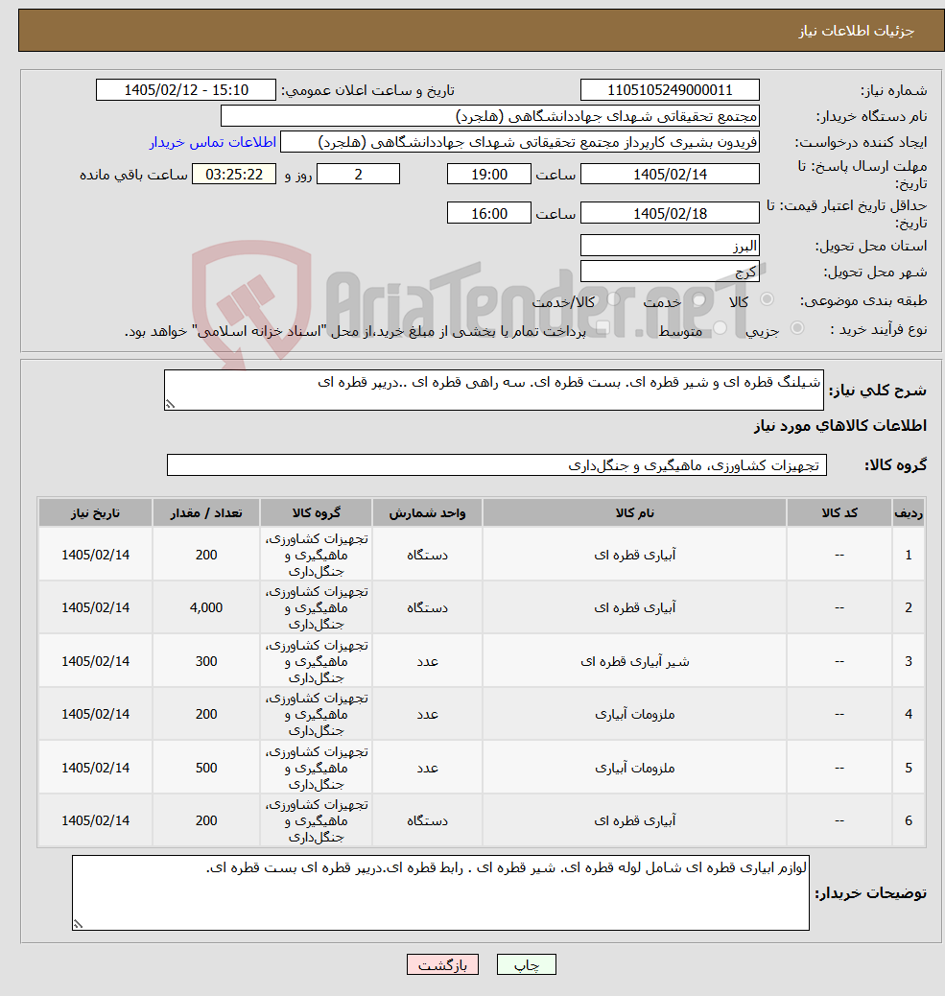Click the goods group field تجهیزات کشاورزی
The image size is (945, 996).
pos(497,465)
